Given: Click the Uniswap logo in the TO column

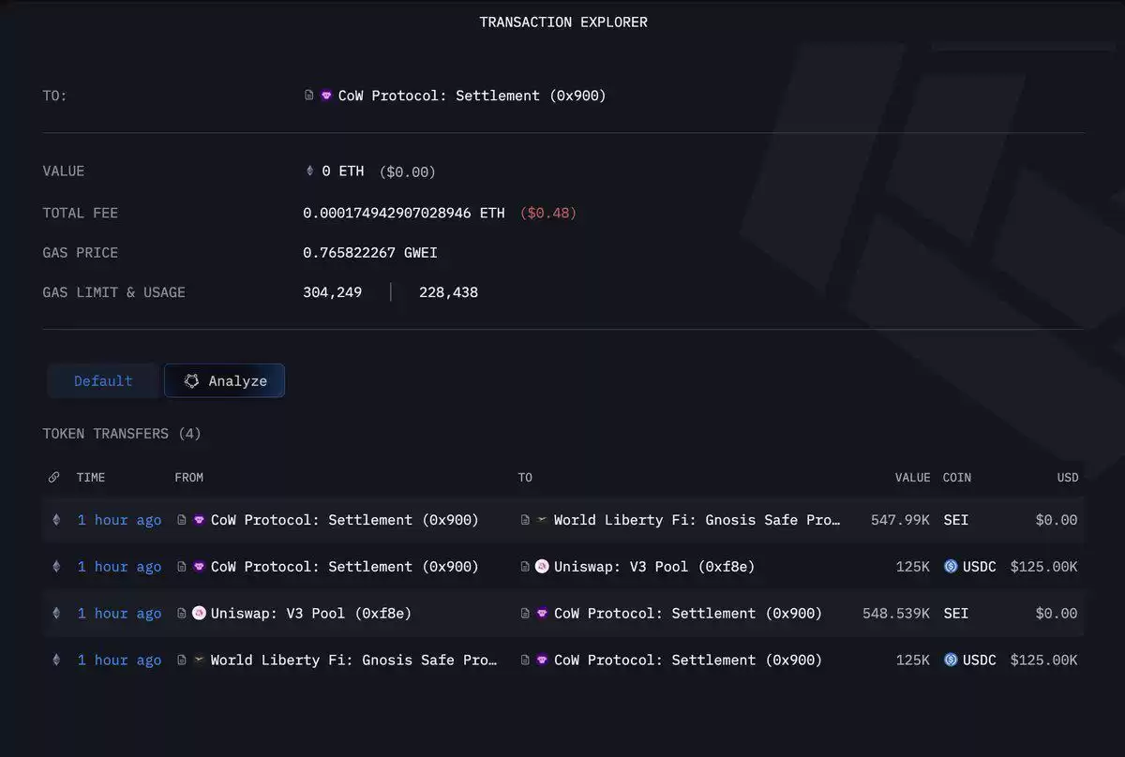Looking at the screenshot, I should tap(542, 567).
